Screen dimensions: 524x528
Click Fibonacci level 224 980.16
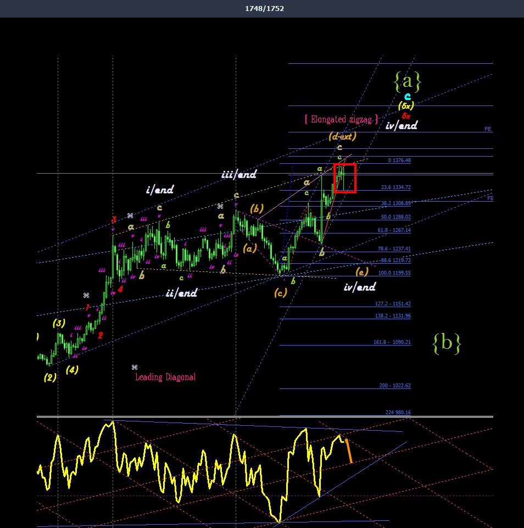(x=398, y=413)
